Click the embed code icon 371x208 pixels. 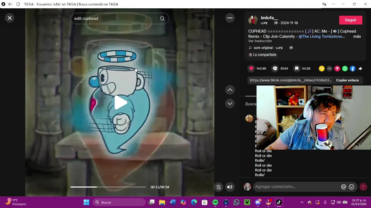point(329,68)
